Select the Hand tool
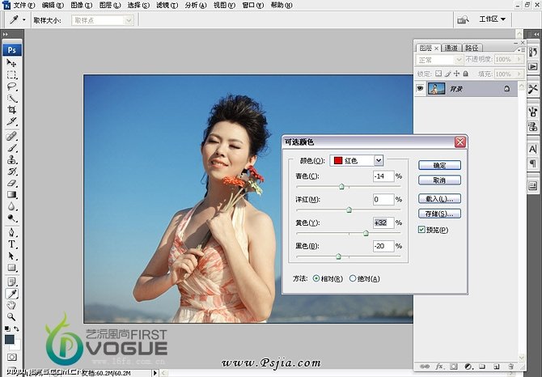 (12, 305)
